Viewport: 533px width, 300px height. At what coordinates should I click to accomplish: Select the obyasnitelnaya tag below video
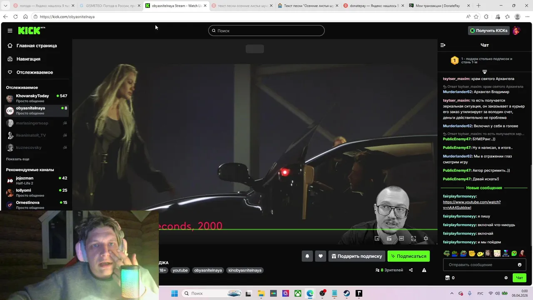pos(208,270)
